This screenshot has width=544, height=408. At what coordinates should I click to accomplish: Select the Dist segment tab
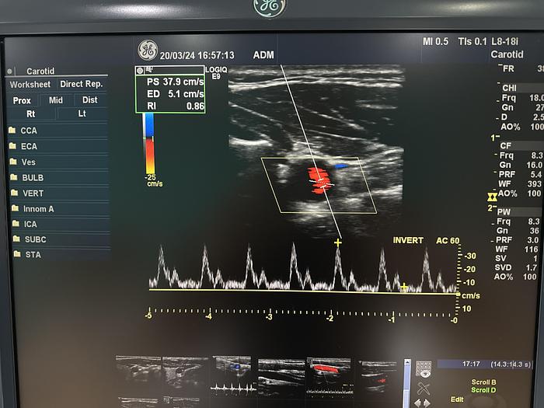click(90, 99)
